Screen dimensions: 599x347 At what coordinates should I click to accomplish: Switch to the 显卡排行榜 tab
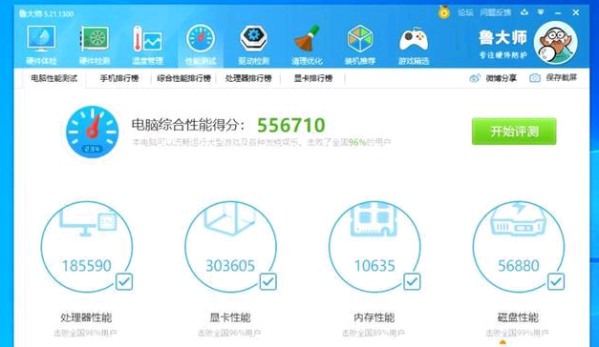tap(313, 78)
